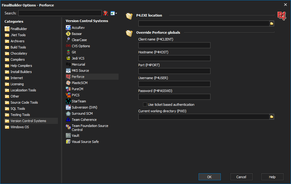Click the FinalBuilder category icon
Image resolution: width=291 pixels, height=184 pixels.
click(7, 29)
